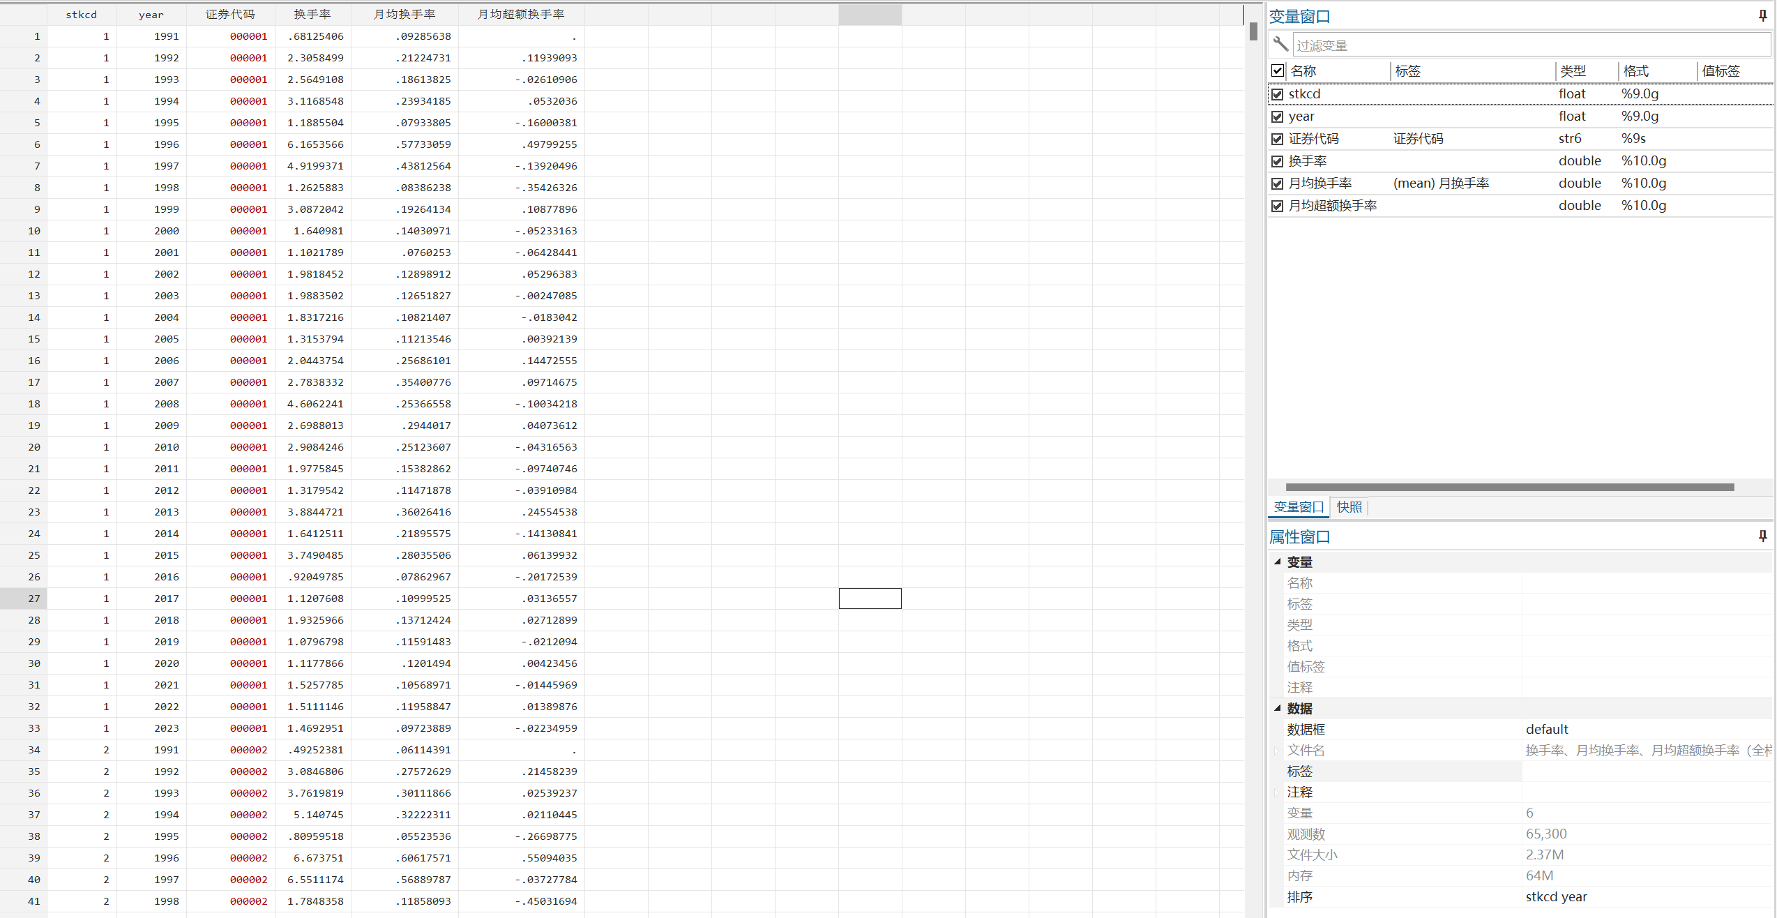This screenshot has width=1777, height=918.
Task: Select the year variable row in list
Action: pyautogui.click(x=1301, y=116)
